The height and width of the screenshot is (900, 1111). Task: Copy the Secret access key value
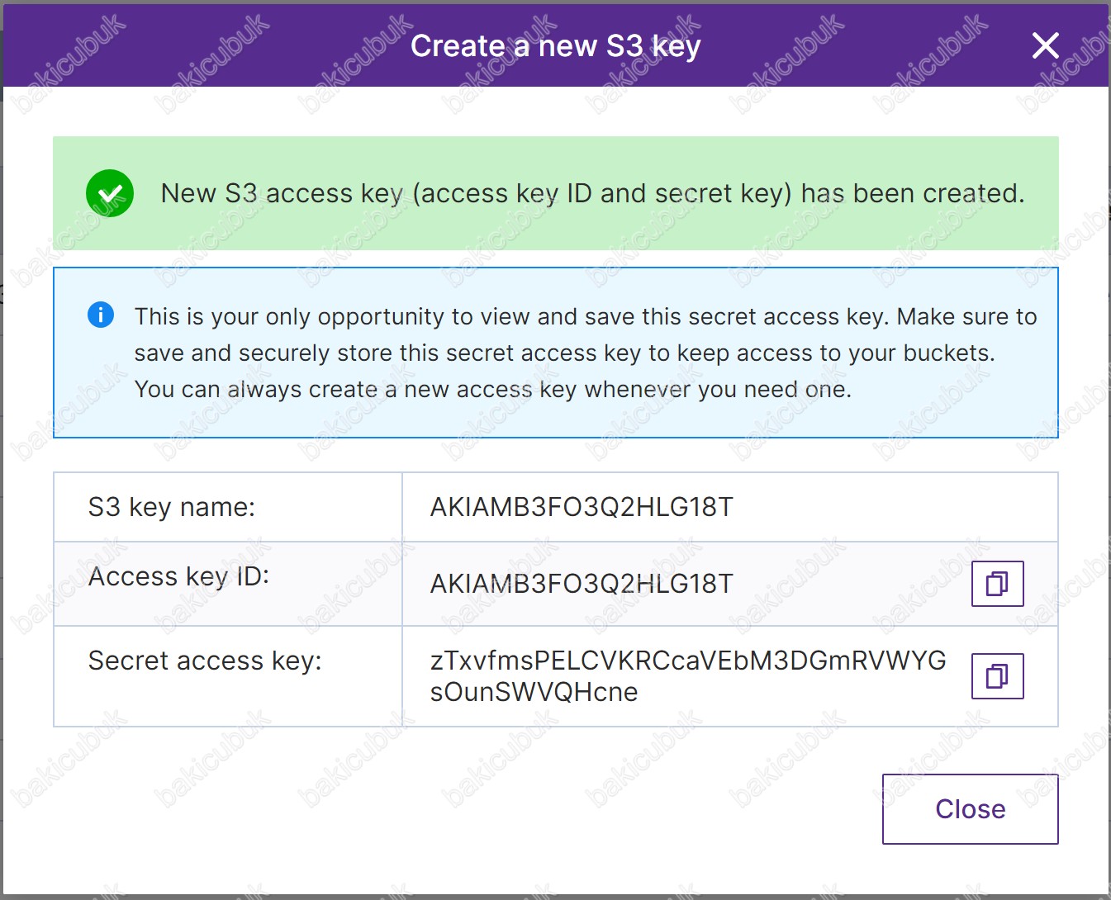point(997,676)
